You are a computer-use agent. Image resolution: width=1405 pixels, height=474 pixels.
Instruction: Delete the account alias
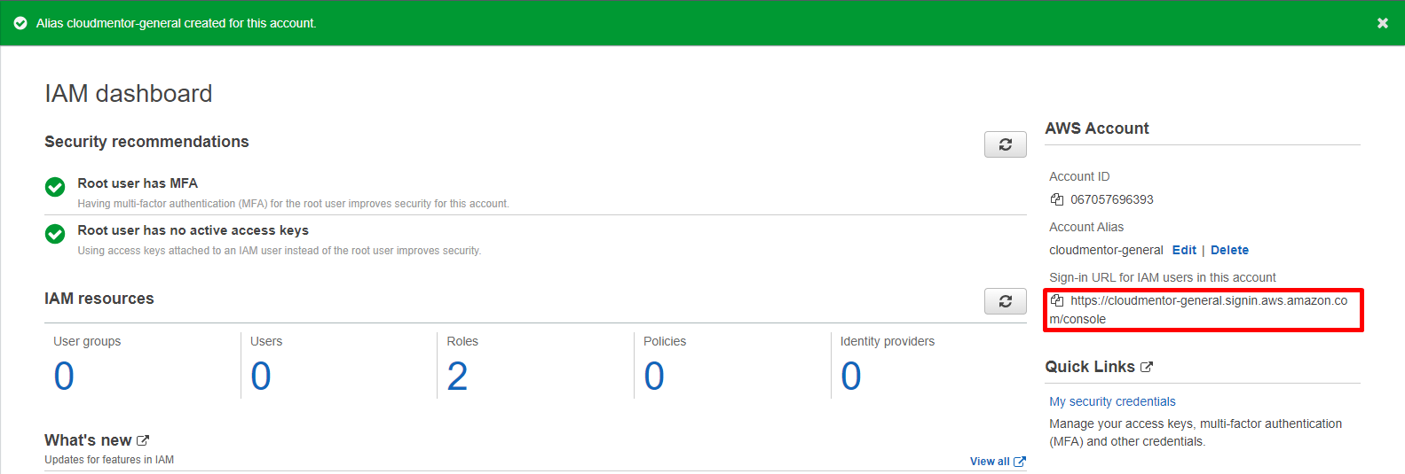(1229, 250)
